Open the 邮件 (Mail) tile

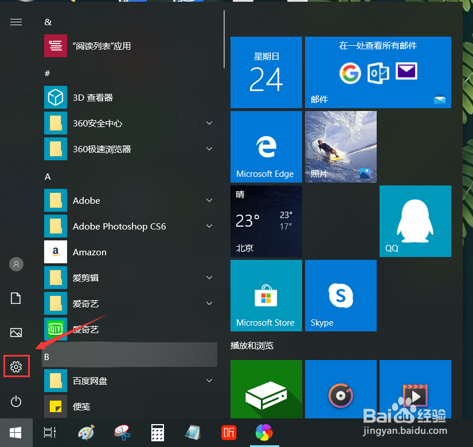click(x=378, y=72)
